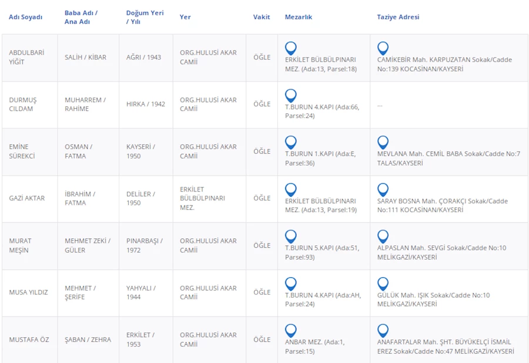Open Anbar Mez. cemetery location pin
The height and width of the screenshot is (363, 529).
pos(290,330)
